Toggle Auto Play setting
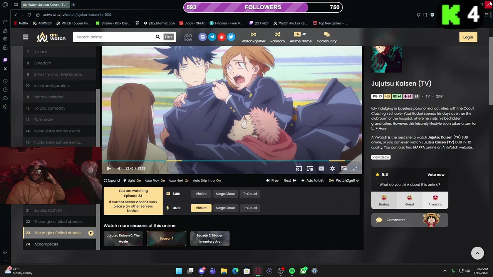 coord(155,180)
